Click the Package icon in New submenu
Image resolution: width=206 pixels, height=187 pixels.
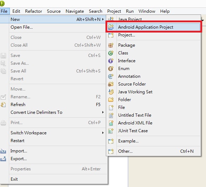click(x=111, y=45)
